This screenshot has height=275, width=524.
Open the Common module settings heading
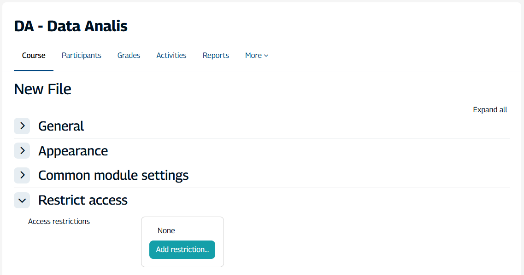pyautogui.click(x=113, y=175)
